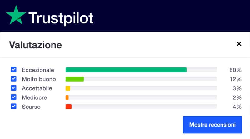250x139 pixels.
Task: Click the Trustpilot wordmark text
Action: (x=61, y=18)
